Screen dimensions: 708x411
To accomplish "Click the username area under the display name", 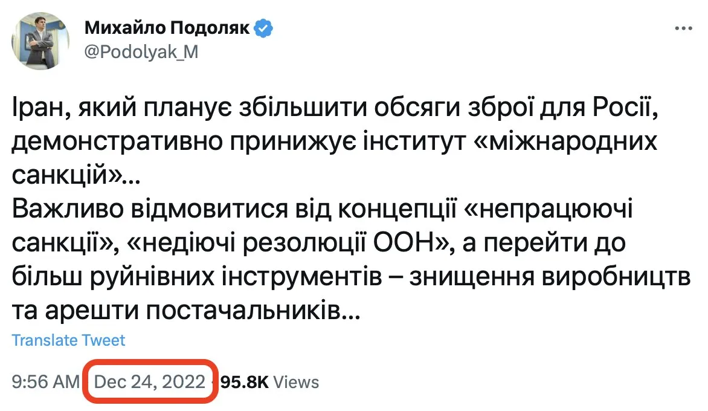I will click(141, 53).
